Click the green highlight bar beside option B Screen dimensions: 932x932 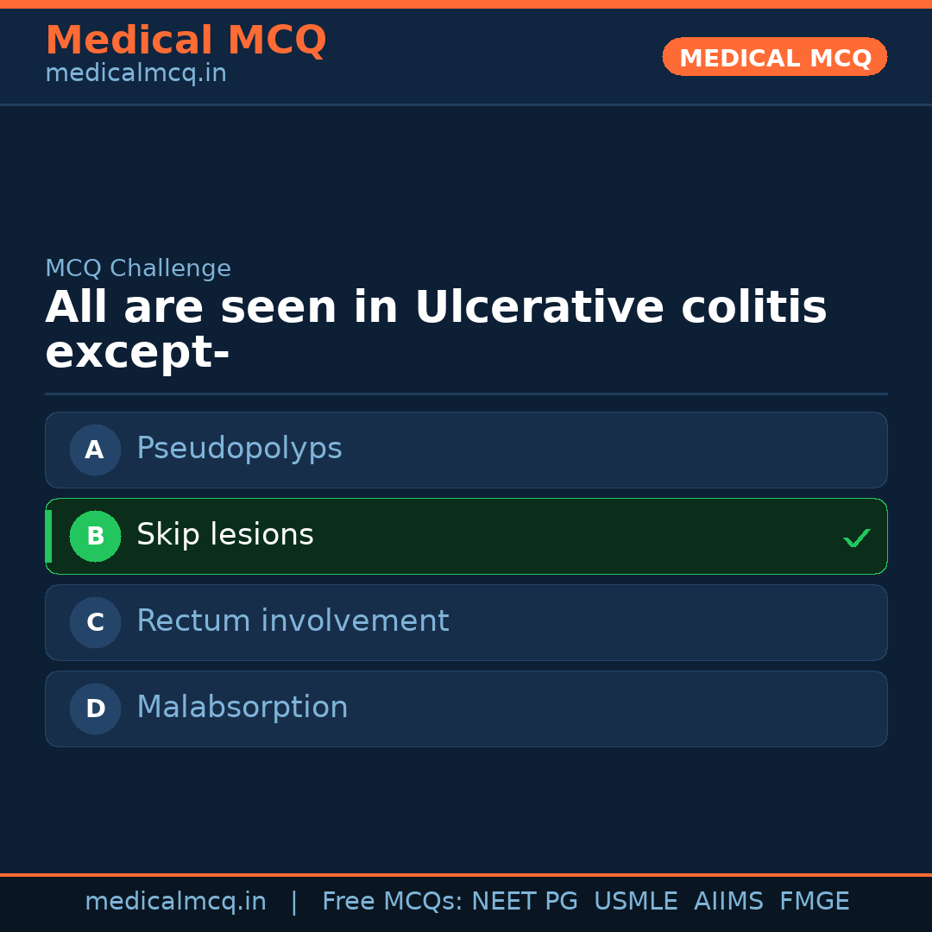[x=48, y=536]
